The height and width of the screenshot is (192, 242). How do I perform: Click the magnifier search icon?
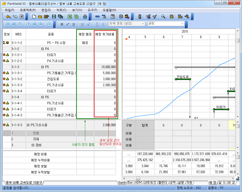tap(163, 17)
